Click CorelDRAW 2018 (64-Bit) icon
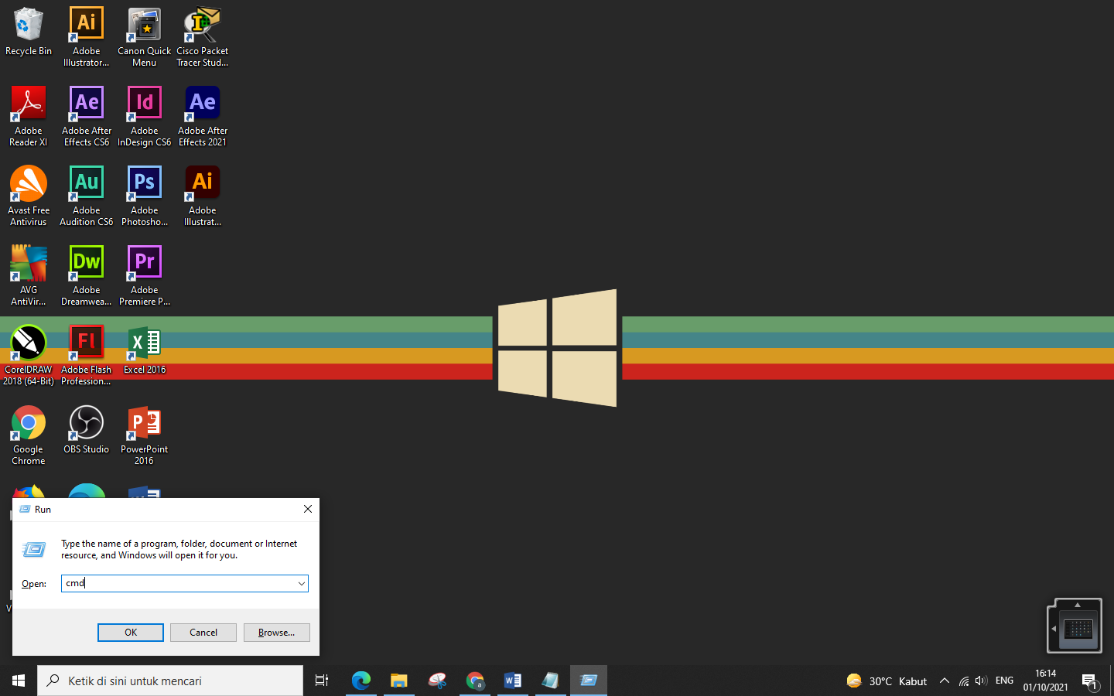The width and height of the screenshot is (1114, 696). click(29, 356)
